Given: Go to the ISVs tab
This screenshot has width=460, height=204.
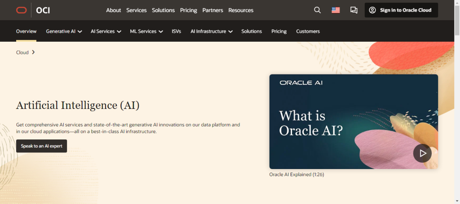Looking at the screenshot, I should pos(176,31).
